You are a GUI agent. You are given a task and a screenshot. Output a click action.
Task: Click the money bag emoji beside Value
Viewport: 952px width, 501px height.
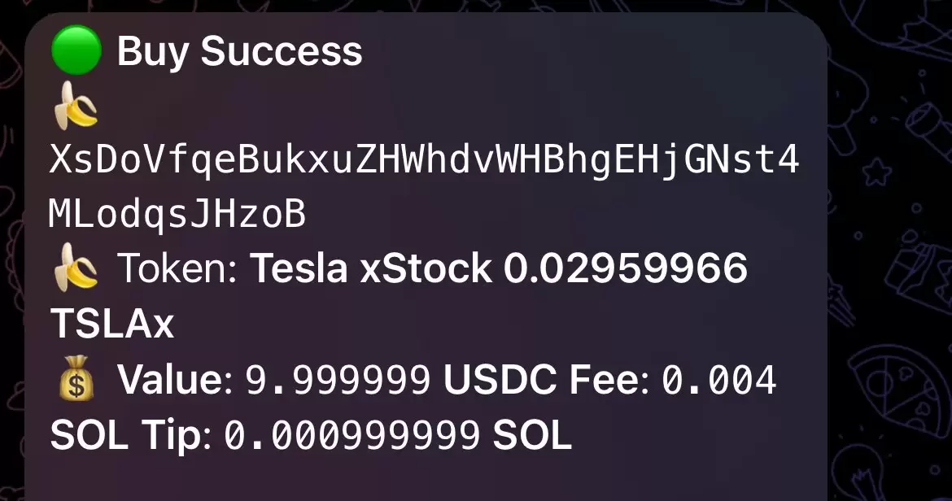[76, 378]
